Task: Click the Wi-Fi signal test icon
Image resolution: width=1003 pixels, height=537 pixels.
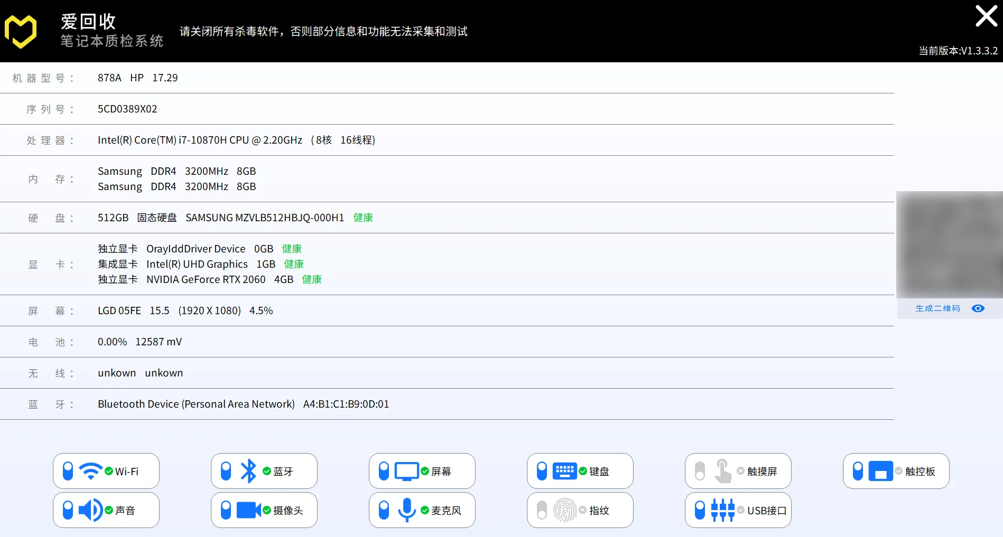Action: (90, 470)
